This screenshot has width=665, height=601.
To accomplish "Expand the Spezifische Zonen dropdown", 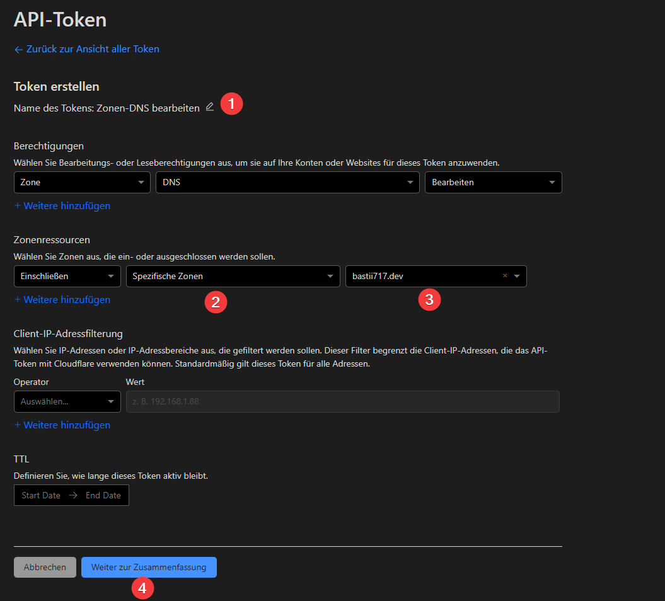I will (233, 276).
